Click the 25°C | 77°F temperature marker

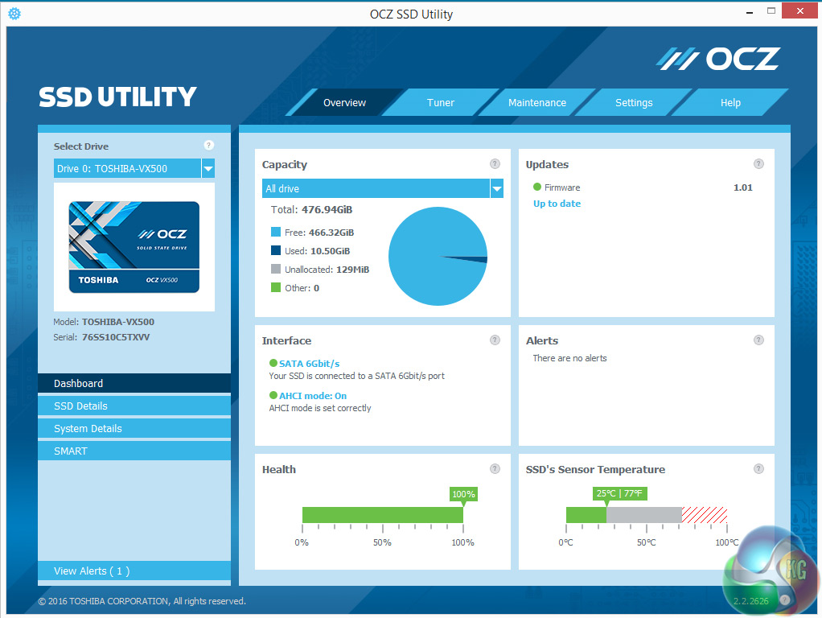tap(619, 493)
